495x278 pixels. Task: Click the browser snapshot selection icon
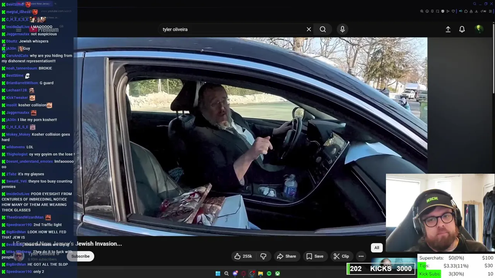(437, 11)
